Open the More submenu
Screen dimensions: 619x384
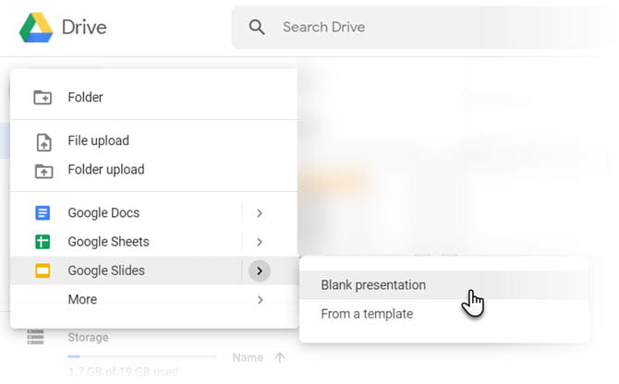pos(153,300)
